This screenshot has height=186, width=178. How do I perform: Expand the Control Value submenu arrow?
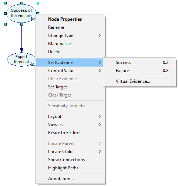(x=100, y=71)
